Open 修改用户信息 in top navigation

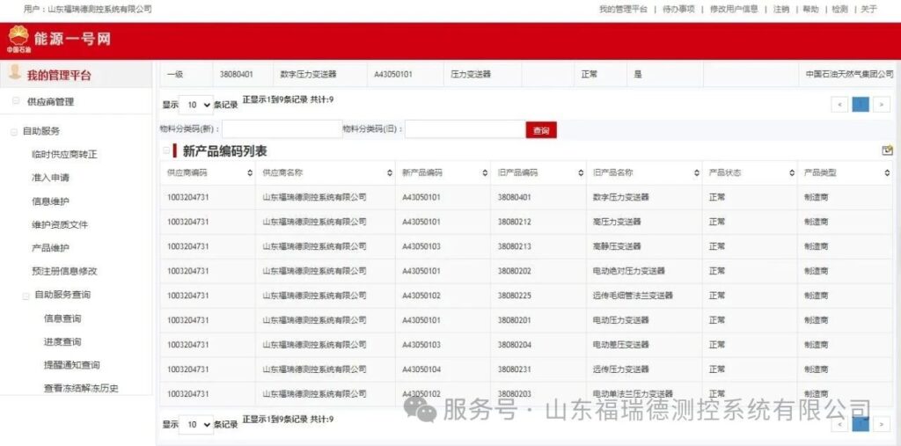click(x=734, y=9)
